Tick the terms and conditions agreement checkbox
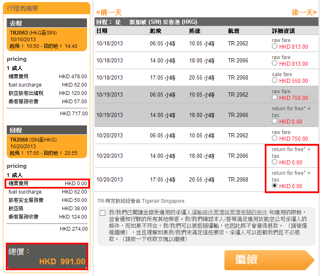 [103, 213]
